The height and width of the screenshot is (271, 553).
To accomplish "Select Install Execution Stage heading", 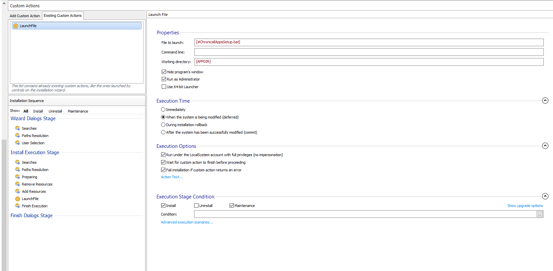I will [x=35, y=152].
